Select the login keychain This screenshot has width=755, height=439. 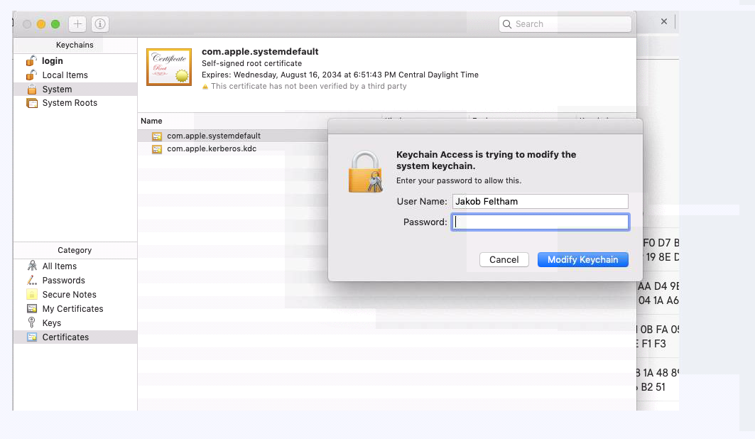52,61
